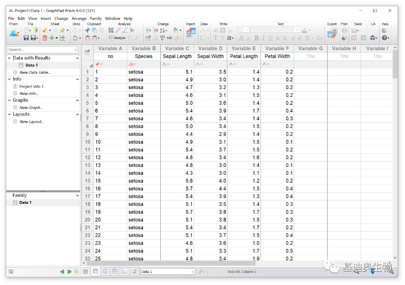Viewport: 405px width, 285px height.
Task: Click the data table view icon in bottom bar
Action: pos(95,271)
